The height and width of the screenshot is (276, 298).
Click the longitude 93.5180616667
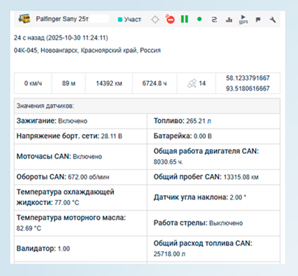pyautogui.click(x=248, y=89)
